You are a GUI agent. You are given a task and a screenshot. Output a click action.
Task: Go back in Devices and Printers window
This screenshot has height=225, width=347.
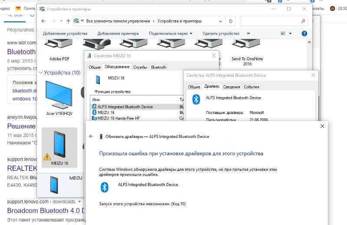point(43,21)
